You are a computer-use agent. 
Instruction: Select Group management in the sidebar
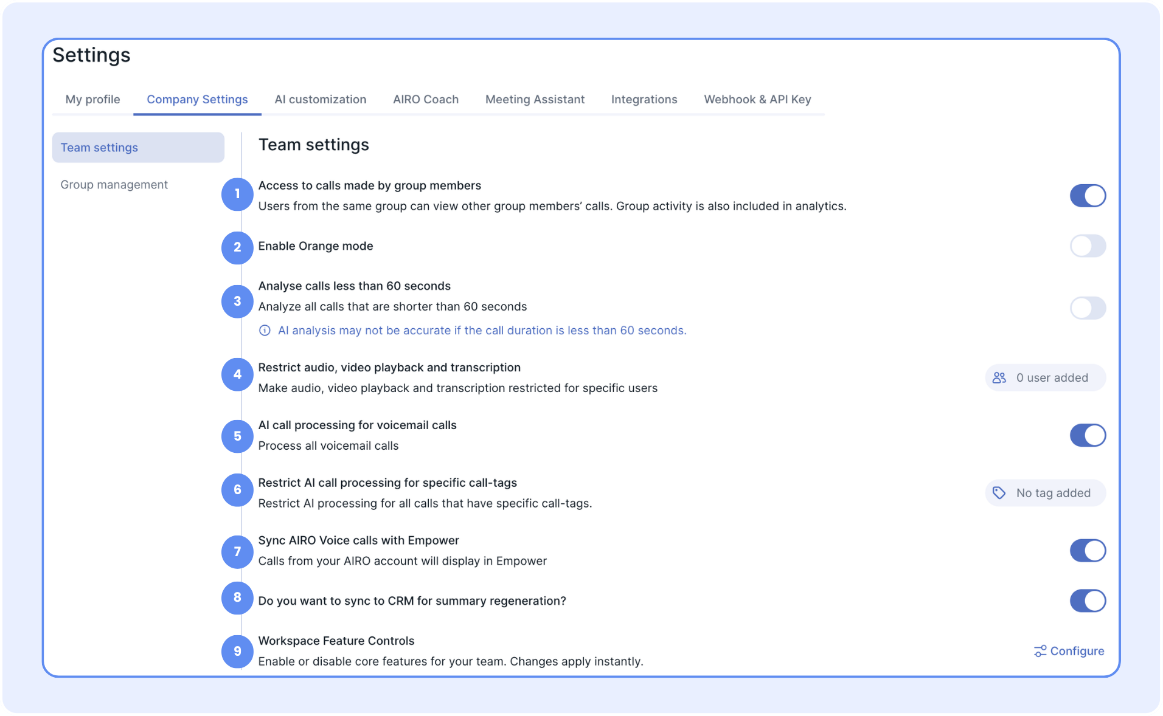tap(114, 185)
